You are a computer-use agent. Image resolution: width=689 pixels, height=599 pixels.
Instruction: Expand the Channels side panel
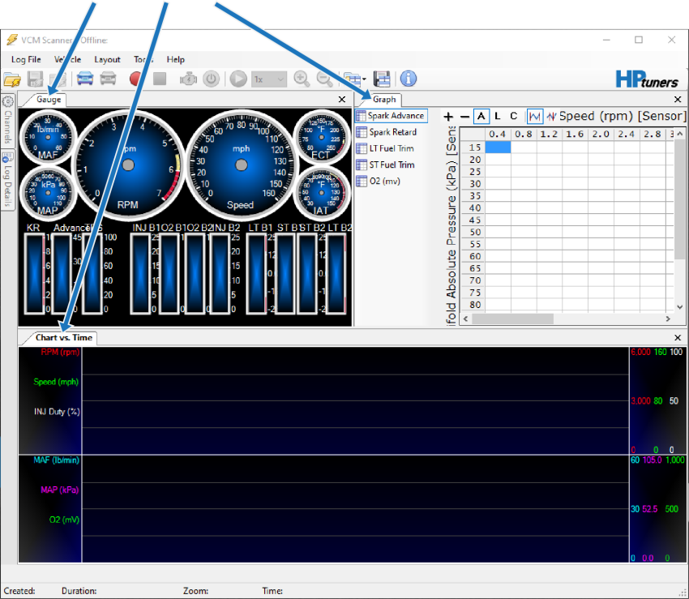[8, 119]
